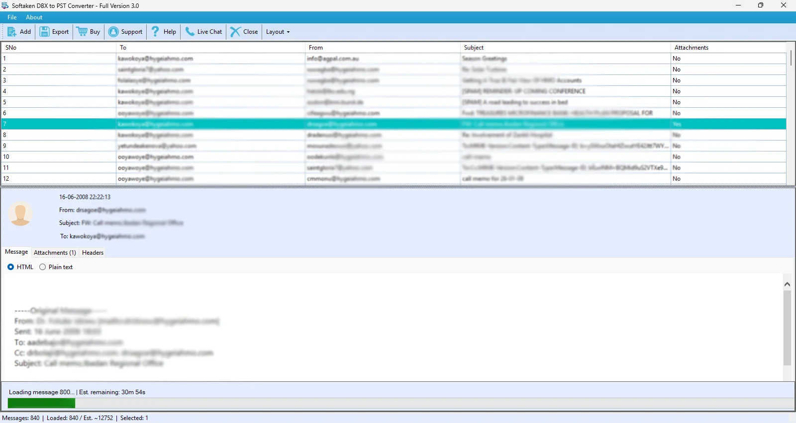This screenshot has width=796, height=423.
Task: Click the message preview vertical scrollbar thumb
Action: (787, 328)
